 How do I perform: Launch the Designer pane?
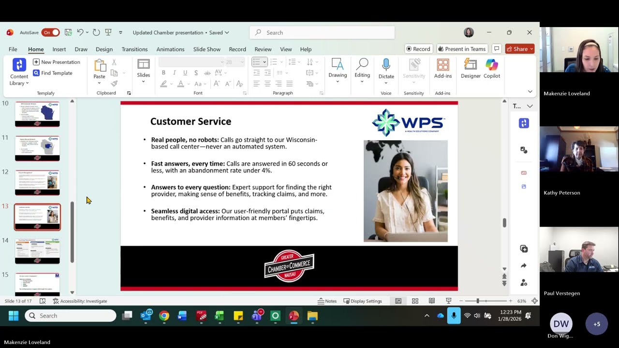471,69
